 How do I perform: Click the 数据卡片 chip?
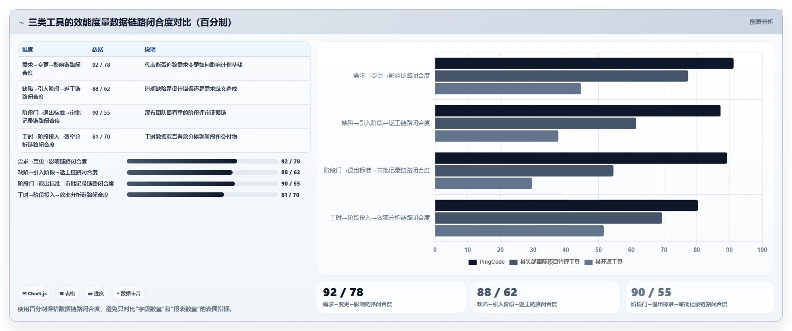click(x=129, y=294)
